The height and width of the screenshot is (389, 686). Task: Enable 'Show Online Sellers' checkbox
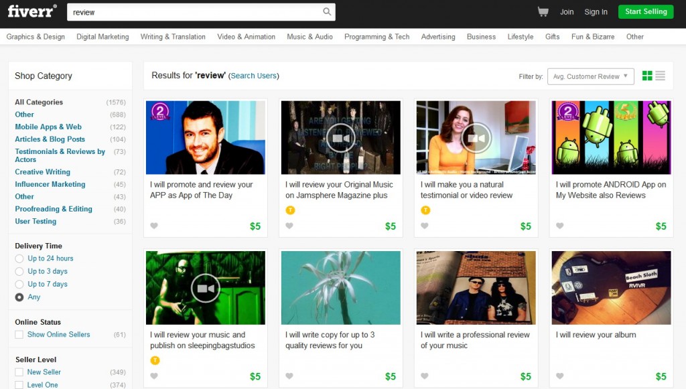19,335
